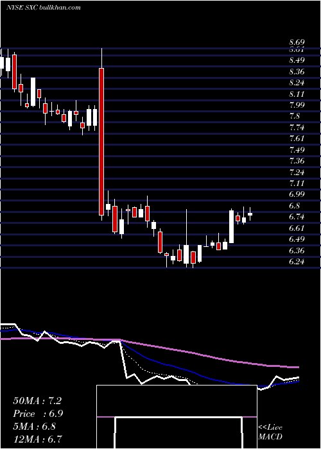Click the 7.61 price axis label
Screen dimensions: 321x449
click(297, 139)
